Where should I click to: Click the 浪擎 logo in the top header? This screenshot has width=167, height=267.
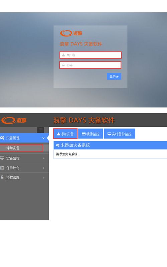point(14,120)
